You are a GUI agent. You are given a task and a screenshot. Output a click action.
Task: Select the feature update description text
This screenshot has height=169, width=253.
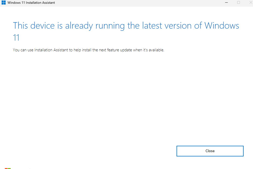(89, 50)
